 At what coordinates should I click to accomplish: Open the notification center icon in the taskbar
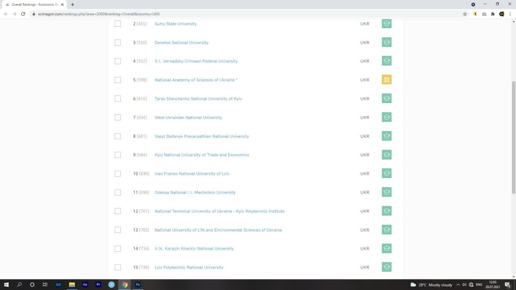508,285
